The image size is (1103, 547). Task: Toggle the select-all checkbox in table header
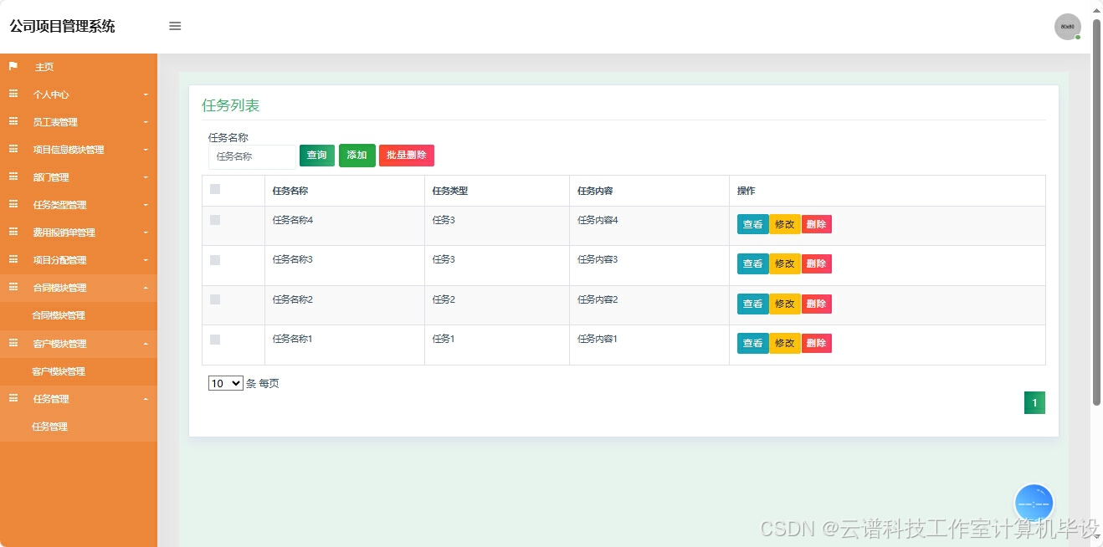point(213,189)
